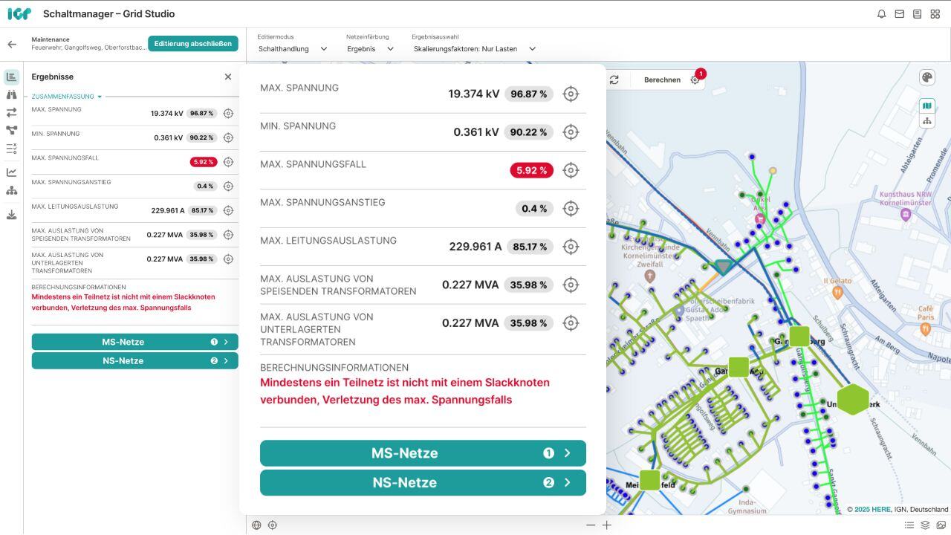Click the Maintenance project label
This screenshot has height=535, width=951.
pos(51,39)
